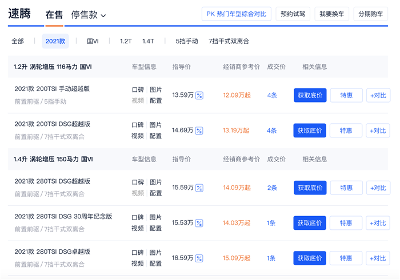View 4条 deals for 200TSI 手动超越版
400x280 pixels.
coord(272,95)
